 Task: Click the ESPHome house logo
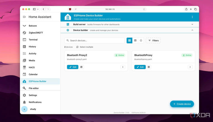[68, 17]
